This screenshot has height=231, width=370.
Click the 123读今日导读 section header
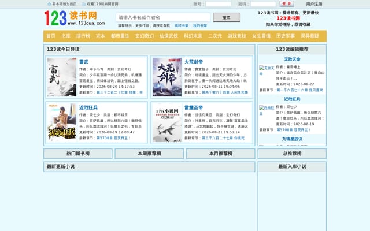point(149,49)
